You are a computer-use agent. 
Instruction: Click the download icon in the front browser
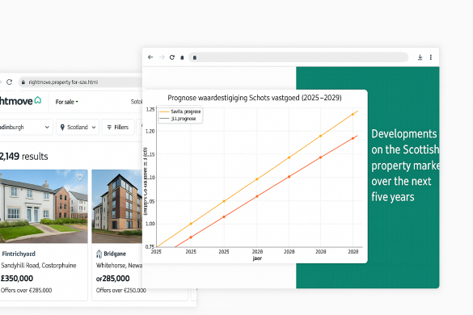tap(420, 57)
